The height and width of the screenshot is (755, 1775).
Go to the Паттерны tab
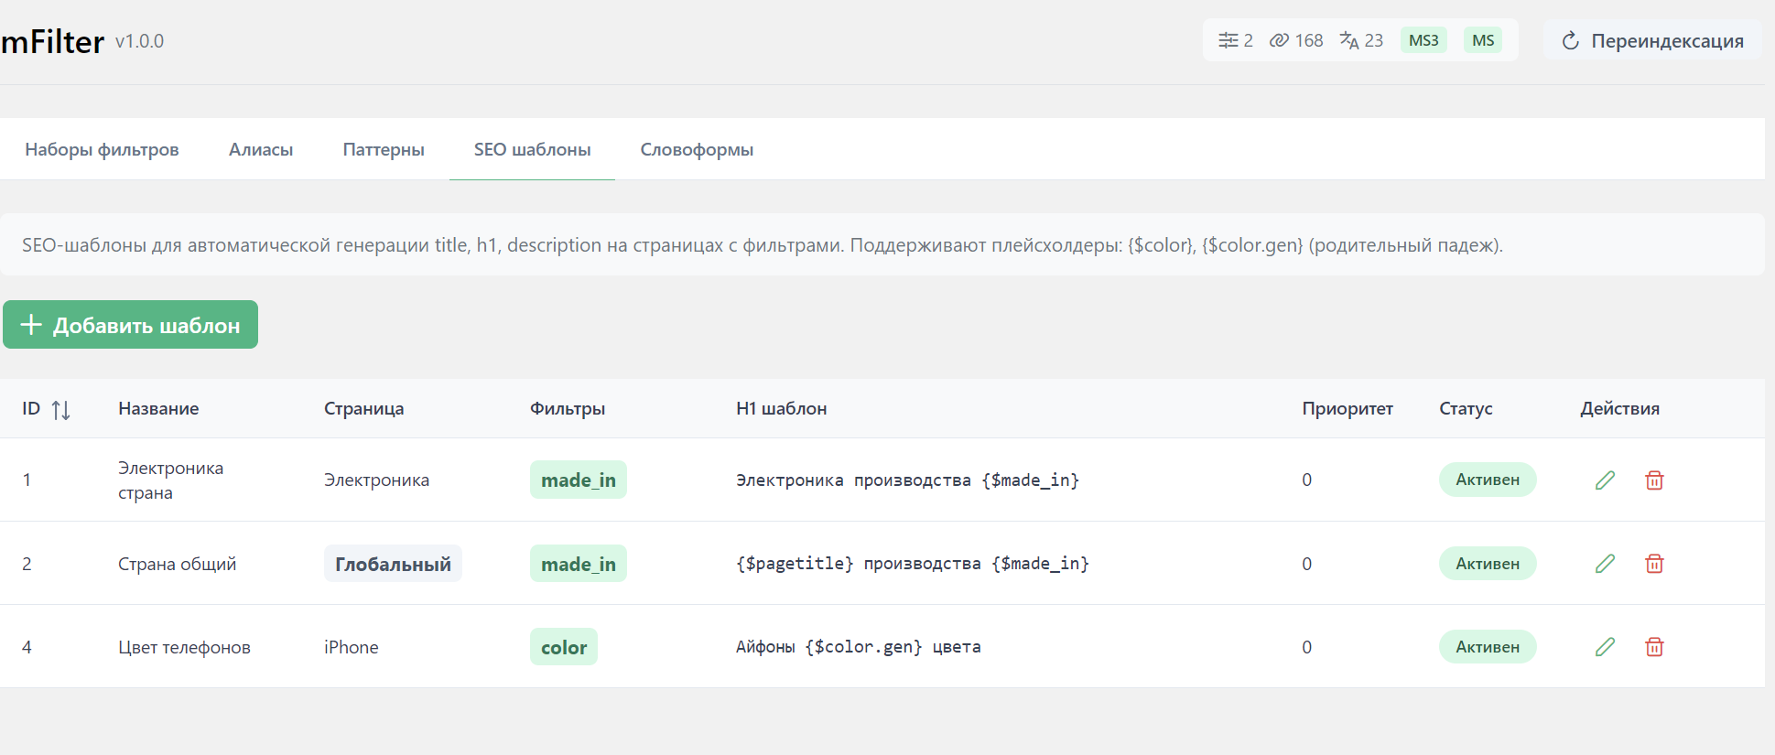coord(384,150)
